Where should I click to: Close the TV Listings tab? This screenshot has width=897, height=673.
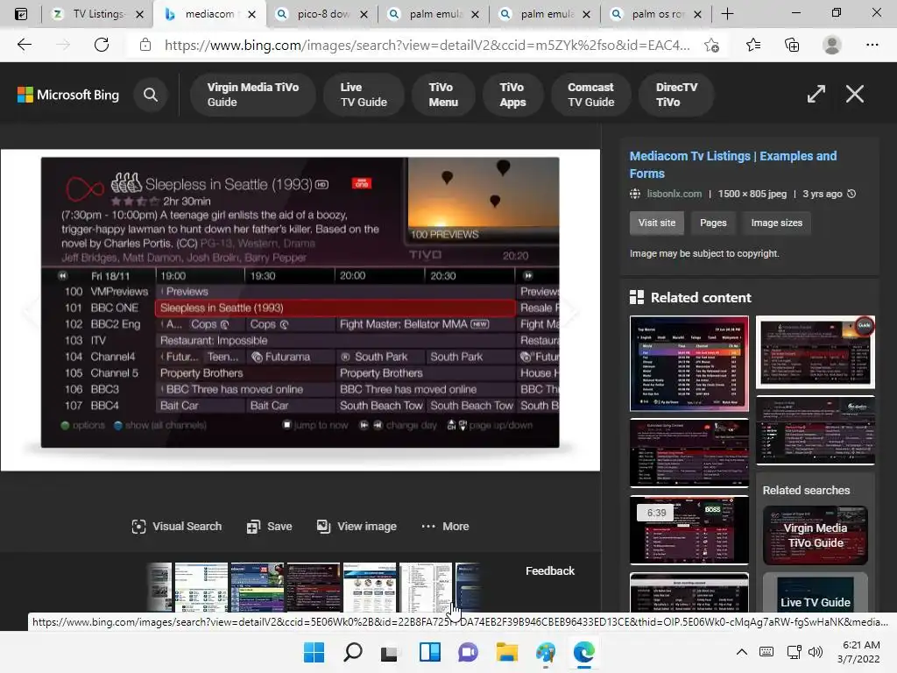[139, 14]
